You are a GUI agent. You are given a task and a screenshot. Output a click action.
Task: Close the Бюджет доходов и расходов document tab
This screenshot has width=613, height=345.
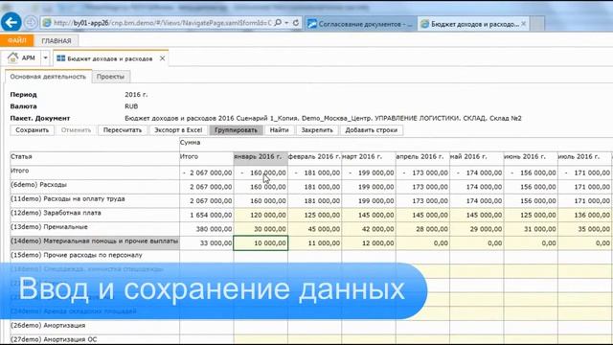click(162, 58)
